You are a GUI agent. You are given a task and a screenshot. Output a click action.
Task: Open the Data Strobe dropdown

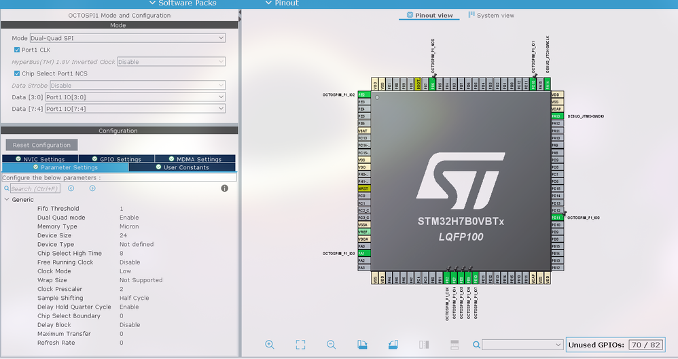[137, 86]
